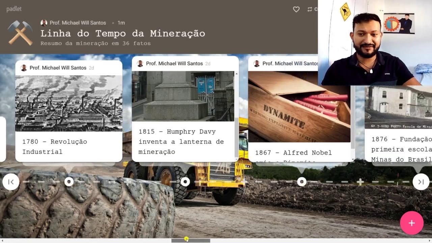Screen dimensions: 432x243
Task: Open the crossed pickaxes padlet icon
Action: (20, 33)
